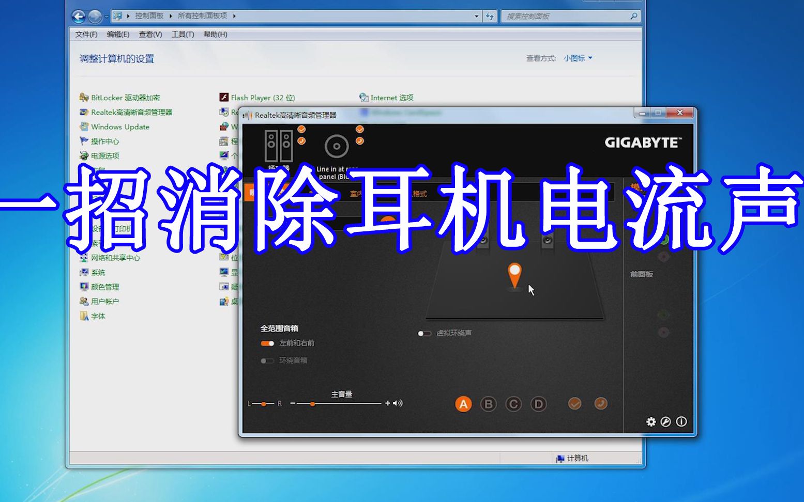
Task: Click the back arrow in Control Panel window
Action: tap(79, 17)
